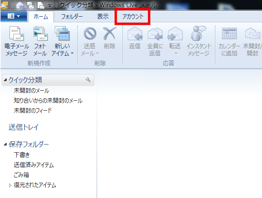This screenshot has width=262, height=198.
Task: Open the 送信トレイ outbox
Action: pyautogui.click(x=24, y=127)
